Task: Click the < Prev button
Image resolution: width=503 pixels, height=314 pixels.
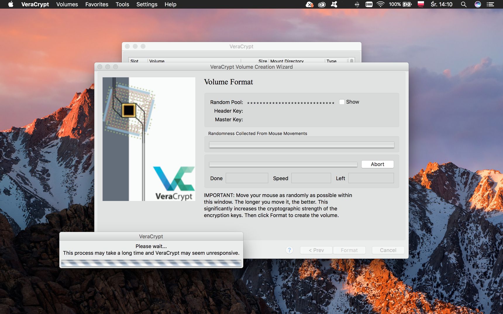Action: tap(316, 250)
